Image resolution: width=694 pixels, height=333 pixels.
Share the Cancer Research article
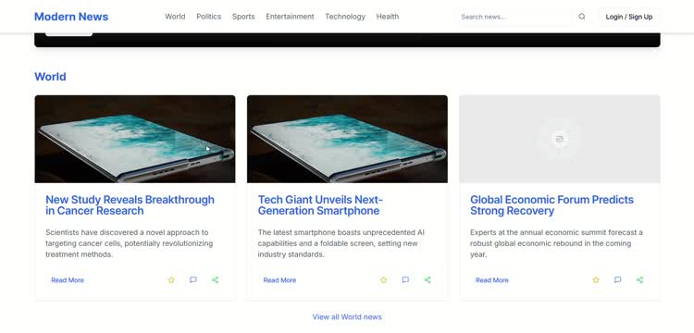215,280
